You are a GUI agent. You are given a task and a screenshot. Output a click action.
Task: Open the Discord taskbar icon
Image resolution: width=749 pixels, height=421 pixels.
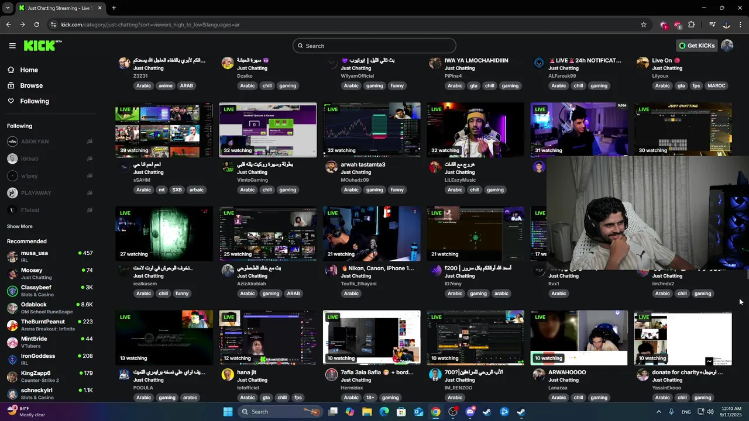pyautogui.click(x=470, y=412)
